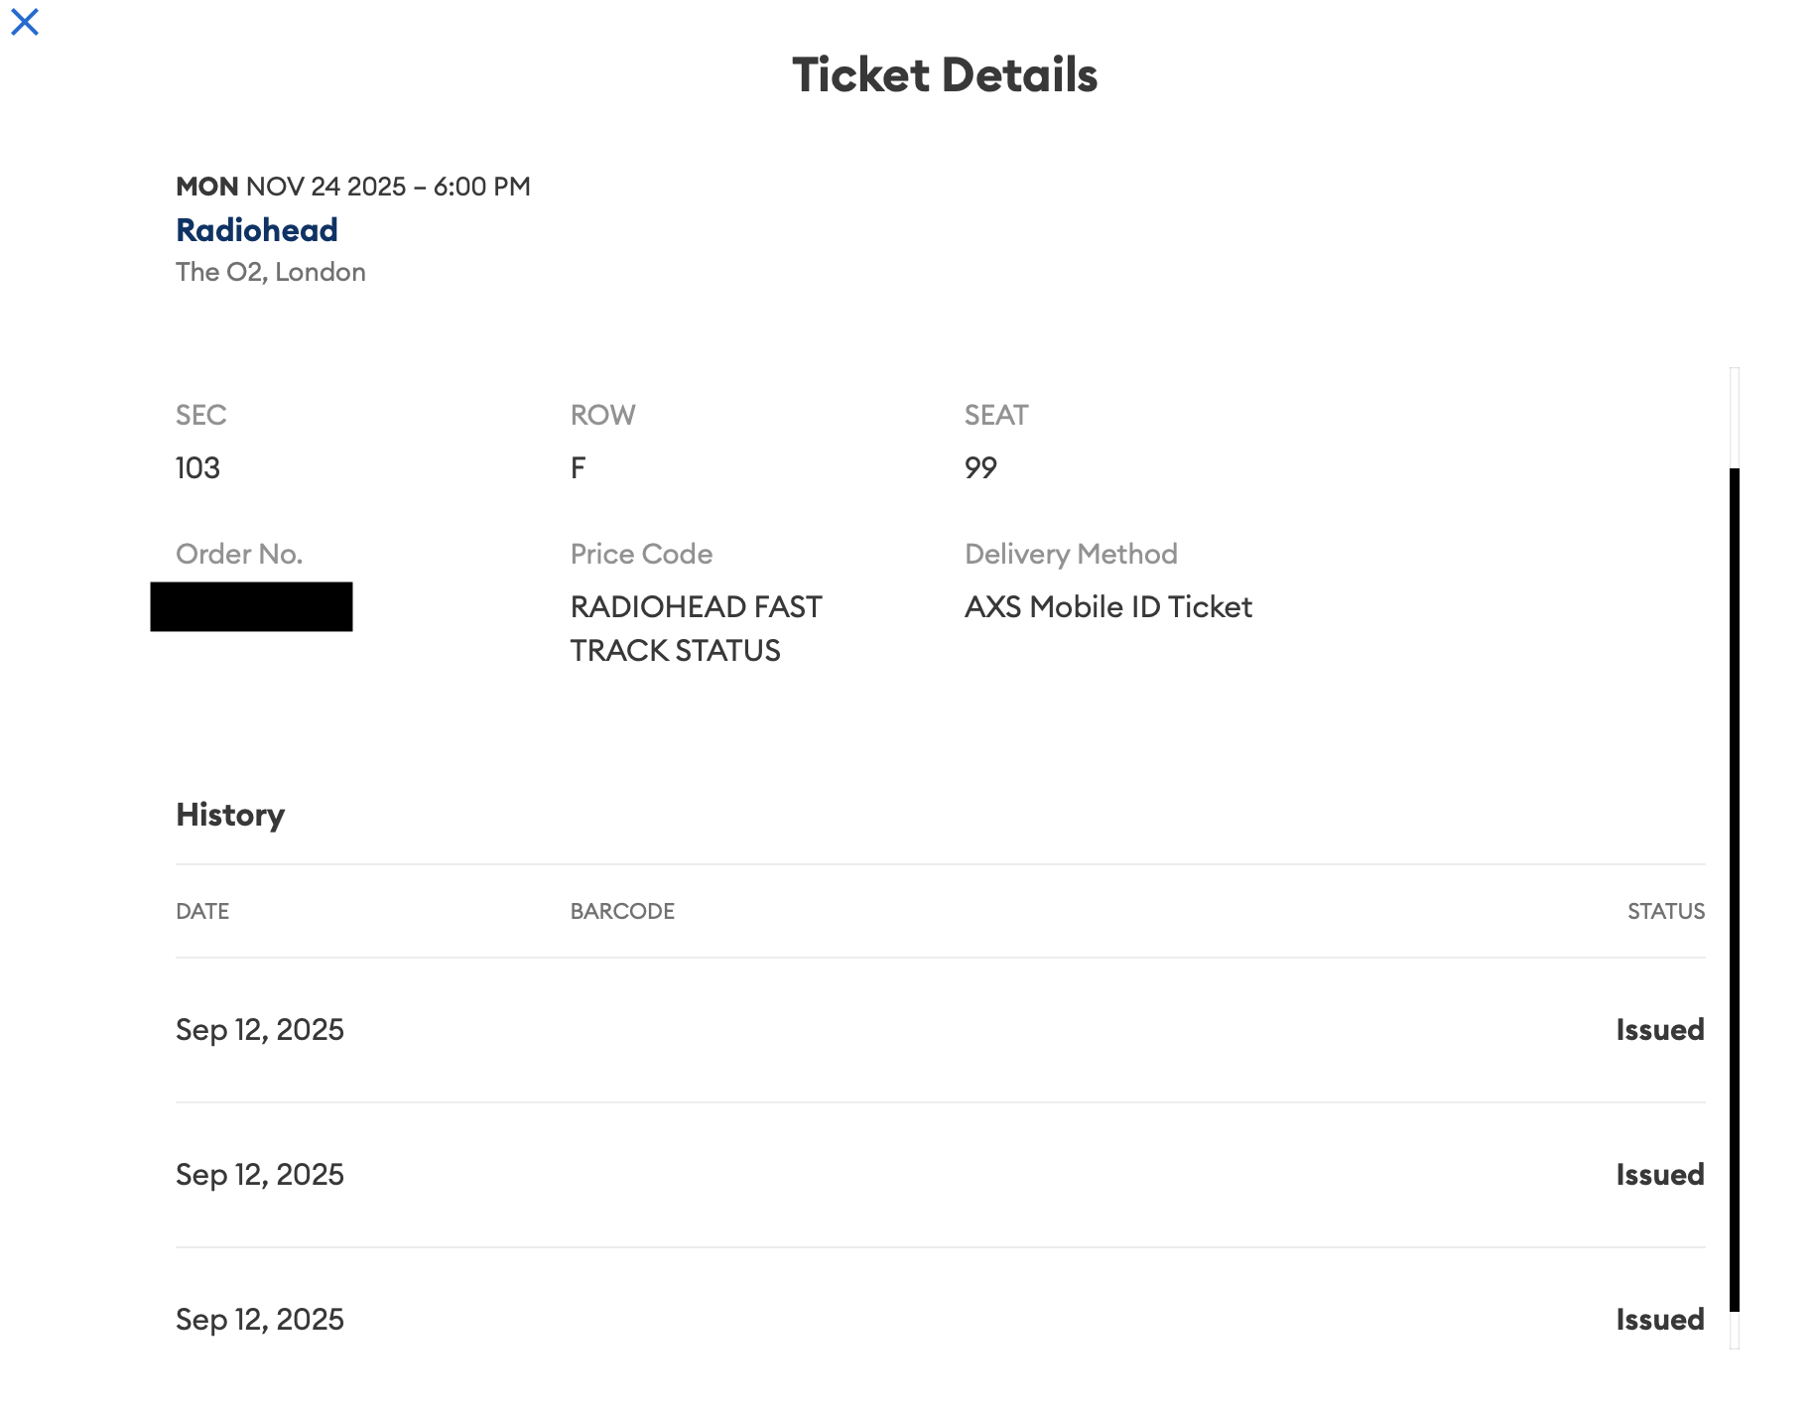Click the redacted order number box

point(251,606)
